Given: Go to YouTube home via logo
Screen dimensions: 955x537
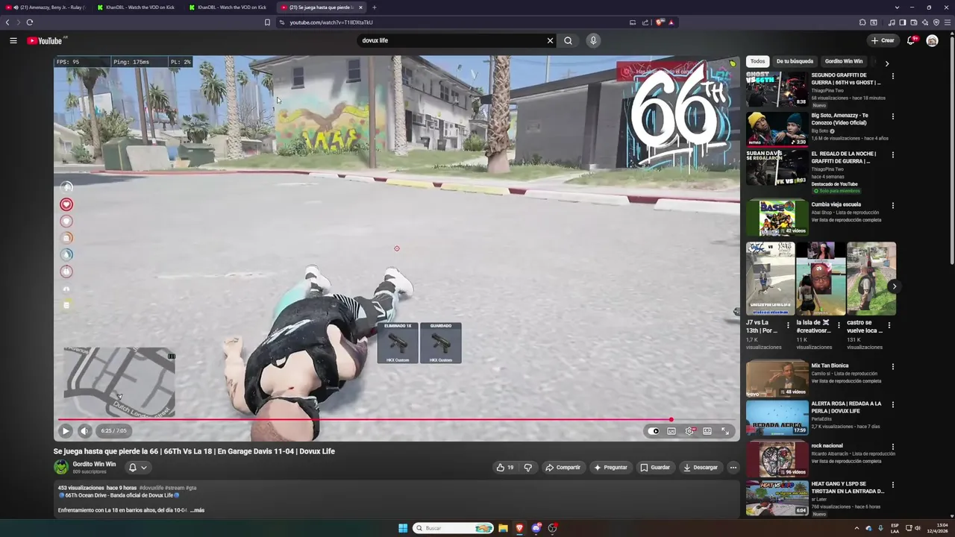Looking at the screenshot, I should (x=45, y=40).
